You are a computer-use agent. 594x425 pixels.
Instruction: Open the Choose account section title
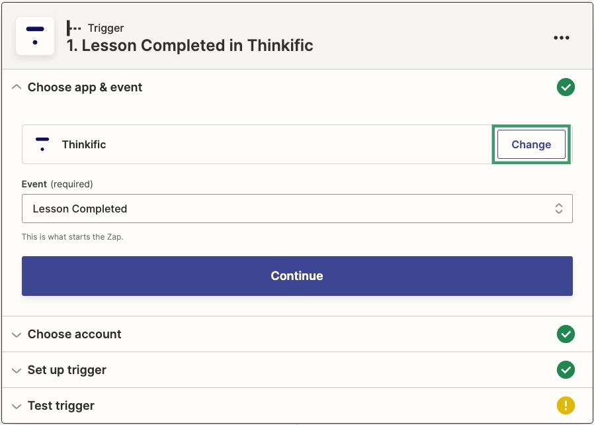[74, 334]
